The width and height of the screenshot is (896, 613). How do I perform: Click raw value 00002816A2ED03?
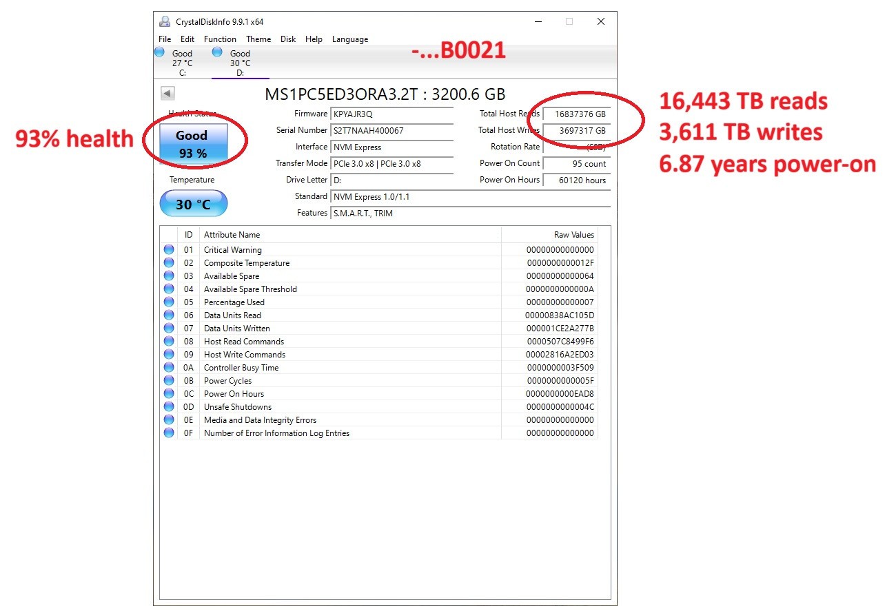pos(560,355)
